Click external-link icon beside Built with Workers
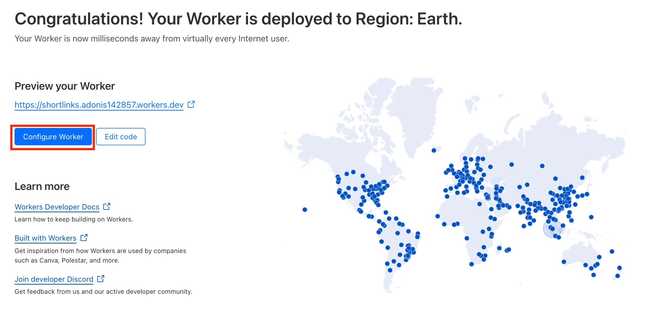The height and width of the screenshot is (314, 653). [x=84, y=238]
